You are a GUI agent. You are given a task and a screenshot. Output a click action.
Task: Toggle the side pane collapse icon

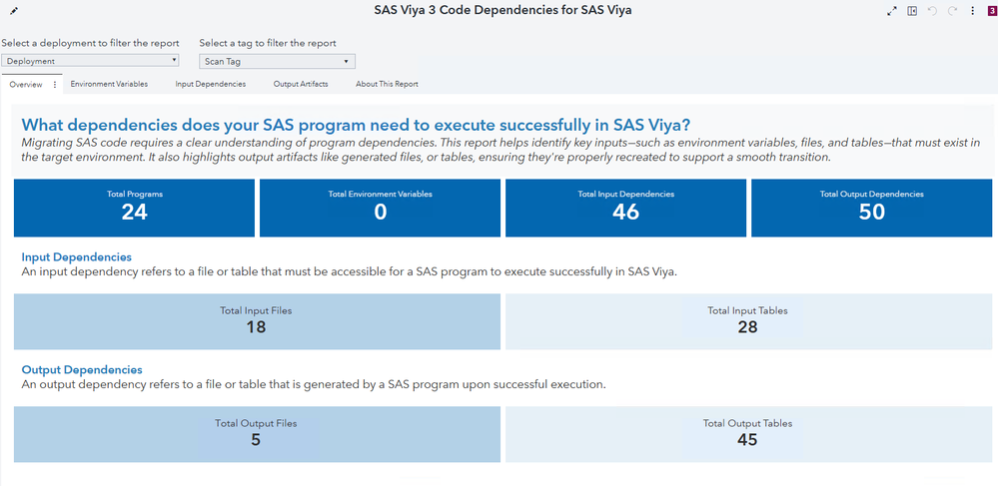[x=912, y=11]
